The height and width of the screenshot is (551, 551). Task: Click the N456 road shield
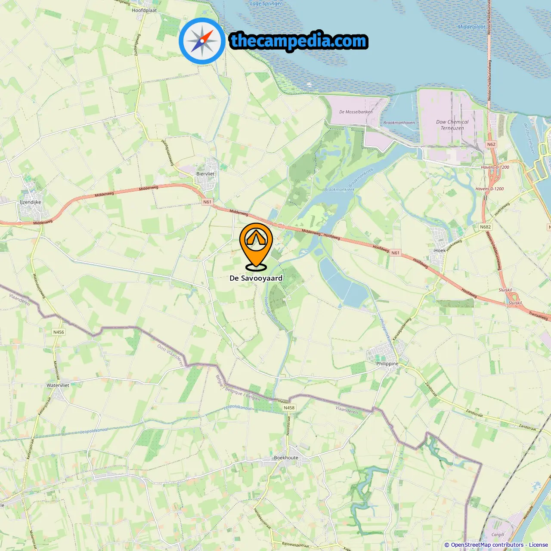pyautogui.click(x=59, y=332)
